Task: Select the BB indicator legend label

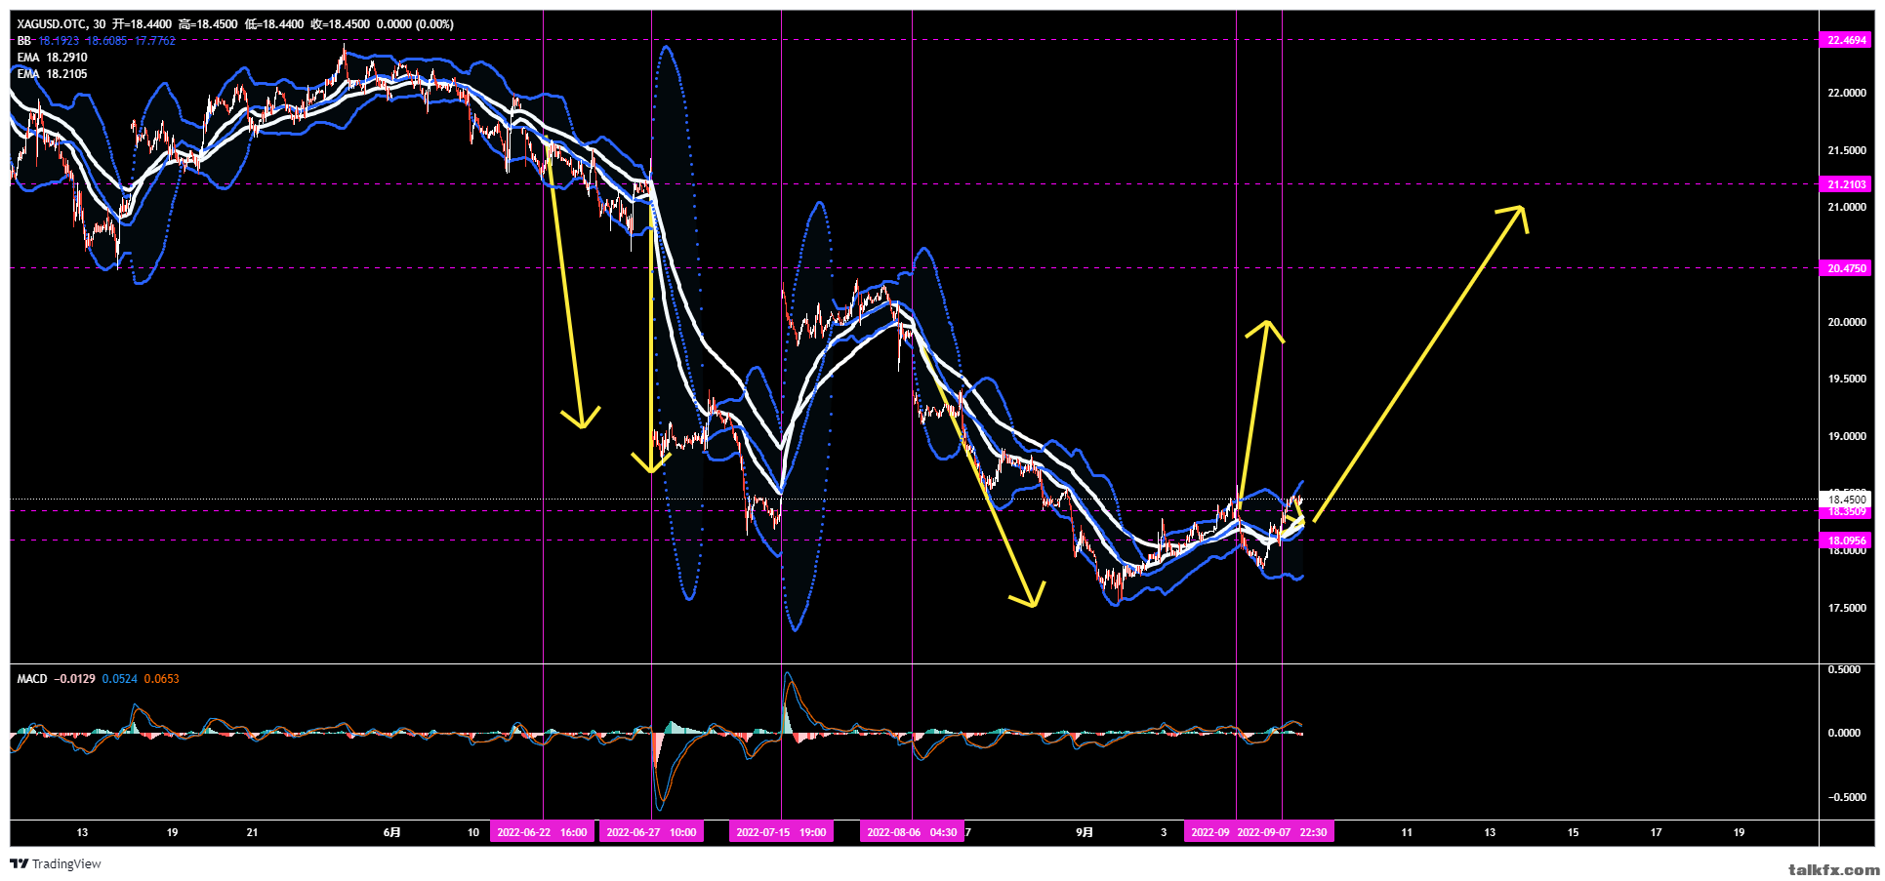Action: pyautogui.click(x=24, y=41)
